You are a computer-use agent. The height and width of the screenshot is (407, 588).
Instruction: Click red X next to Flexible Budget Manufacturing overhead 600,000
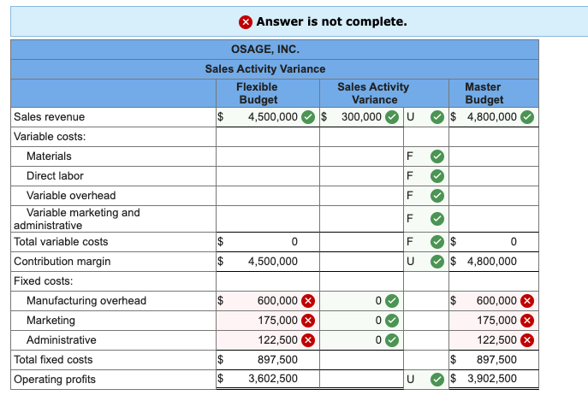pyautogui.click(x=308, y=301)
